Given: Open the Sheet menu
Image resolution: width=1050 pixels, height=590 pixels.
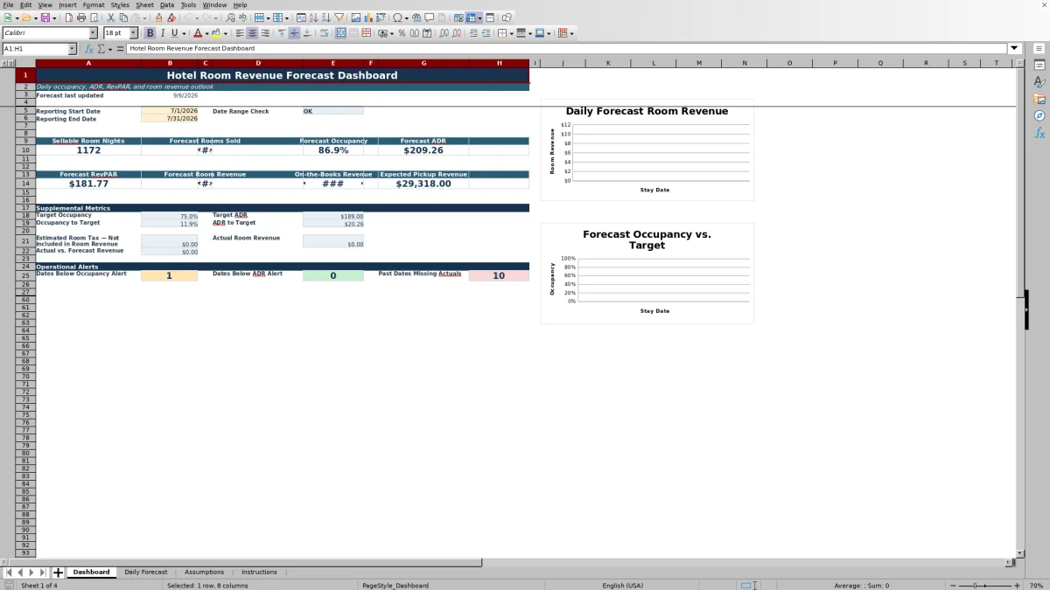Looking at the screenshot, I should coord(144,4).
